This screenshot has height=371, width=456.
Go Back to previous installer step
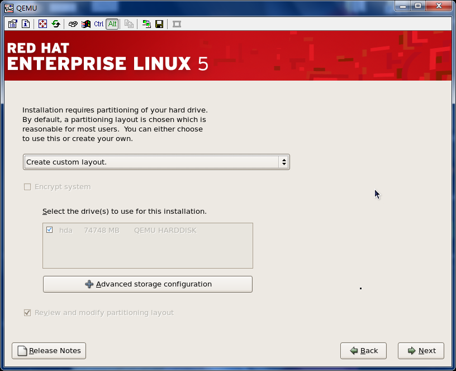(x=363, y=351)
